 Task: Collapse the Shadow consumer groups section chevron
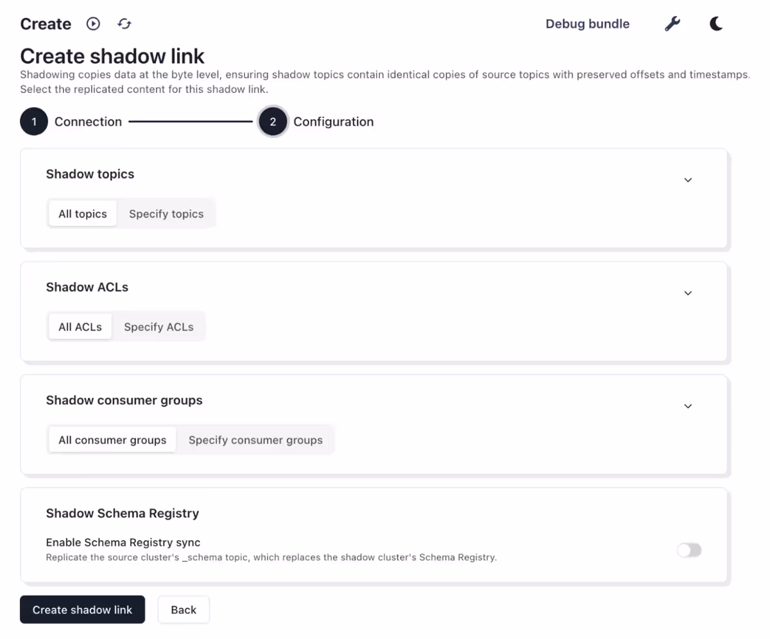[688, 406]
